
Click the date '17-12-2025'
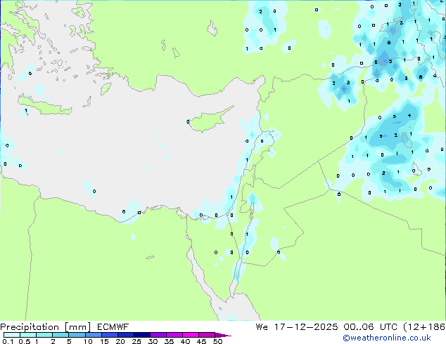(306, 327)
